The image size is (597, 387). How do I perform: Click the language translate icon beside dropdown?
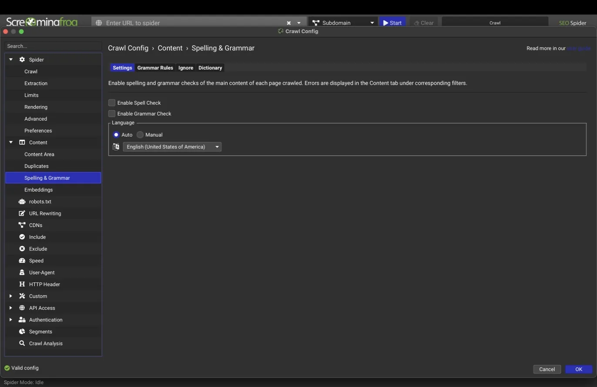coord(116,147)
